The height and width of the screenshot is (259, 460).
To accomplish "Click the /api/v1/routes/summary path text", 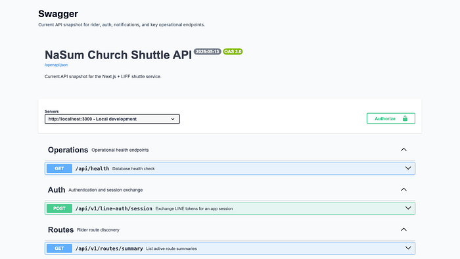I will (109, 248).
